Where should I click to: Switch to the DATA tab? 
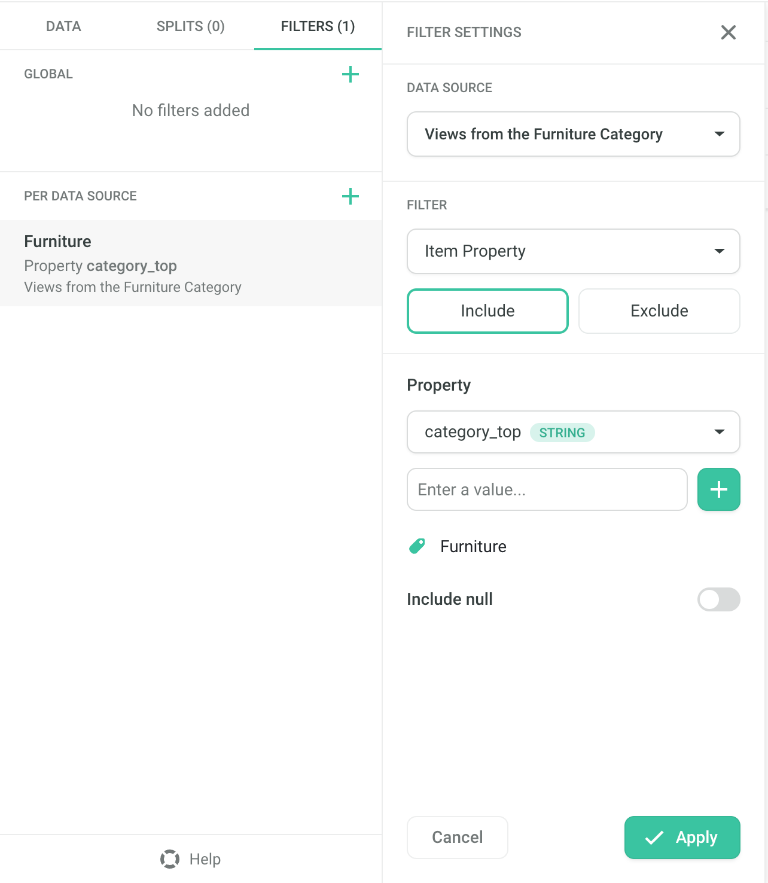point(63,26)
